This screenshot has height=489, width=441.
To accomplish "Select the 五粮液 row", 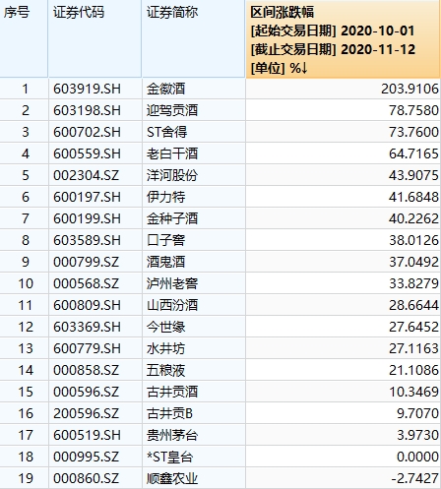I will pyautogui.click(x=220, y=370).
